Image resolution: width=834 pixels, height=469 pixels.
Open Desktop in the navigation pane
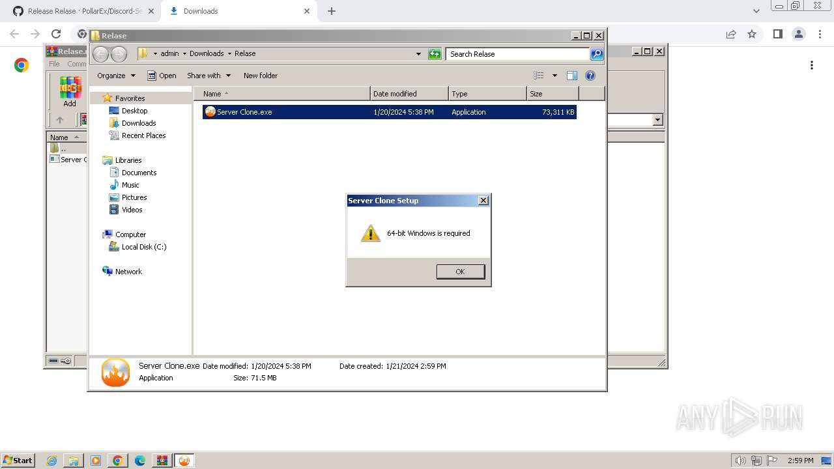coord(134,111)
